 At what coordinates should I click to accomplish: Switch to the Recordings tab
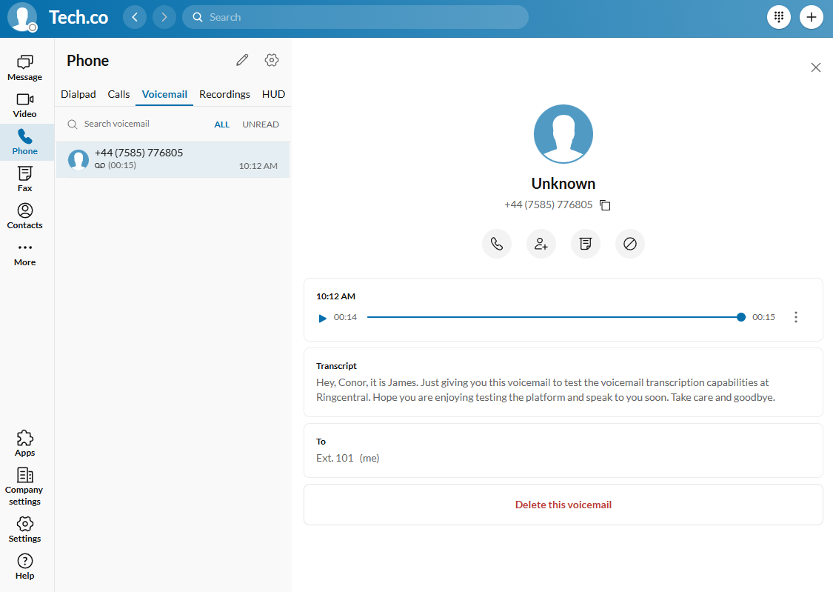[x=224, y=94]
